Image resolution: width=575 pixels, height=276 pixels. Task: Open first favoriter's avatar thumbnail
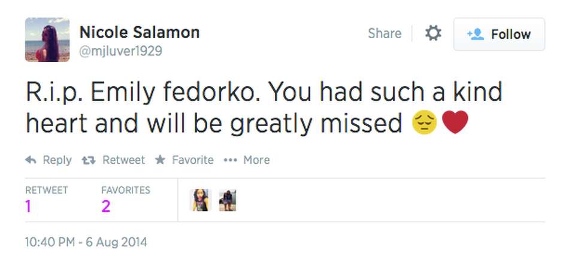201,200
